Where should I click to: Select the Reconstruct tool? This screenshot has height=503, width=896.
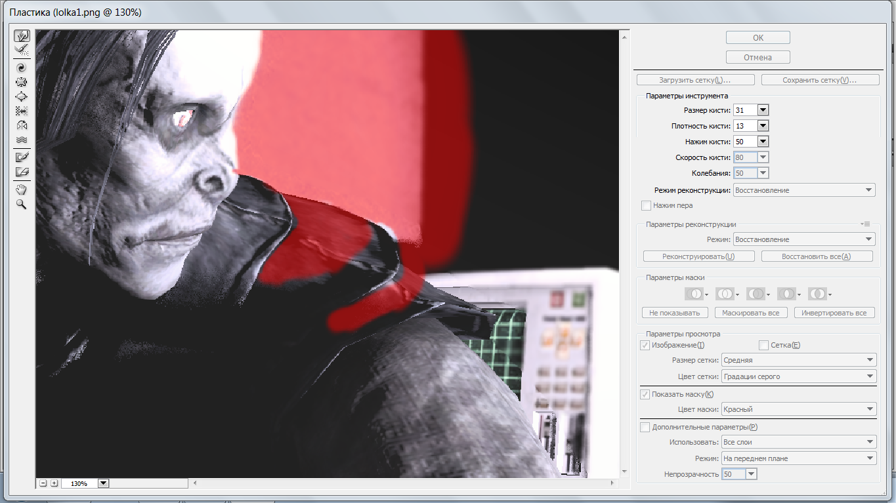coord(22,49)
